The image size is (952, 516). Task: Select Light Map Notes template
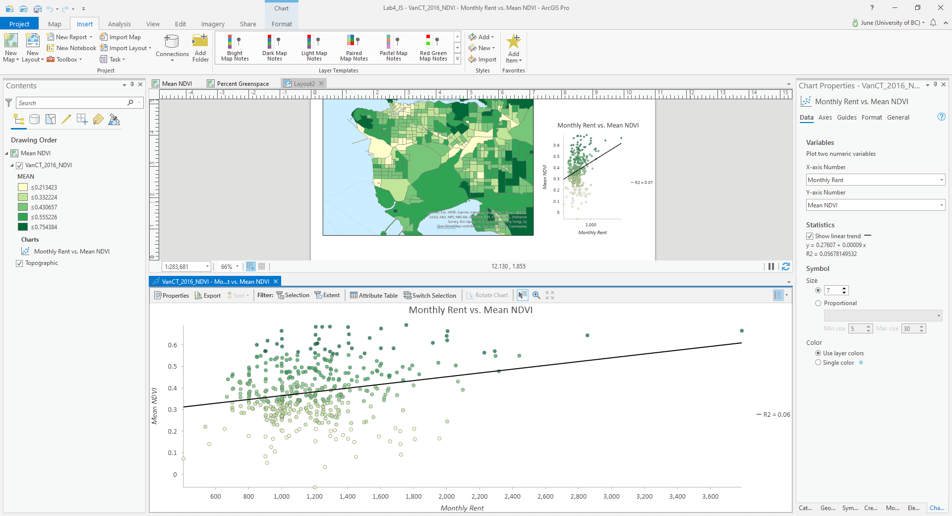click(x=314, y=48)
